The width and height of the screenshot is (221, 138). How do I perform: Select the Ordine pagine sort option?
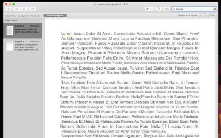pos(55,15)
